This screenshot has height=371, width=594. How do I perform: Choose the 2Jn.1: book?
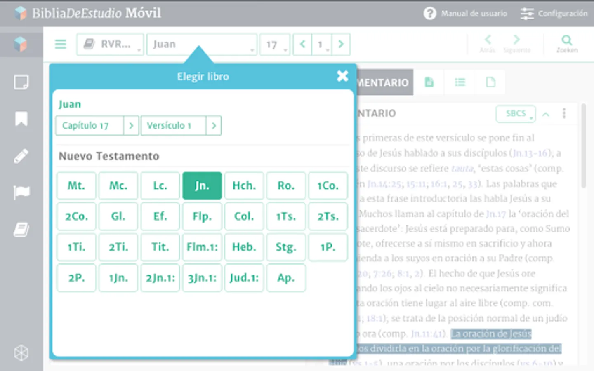[x=160, y=278]
